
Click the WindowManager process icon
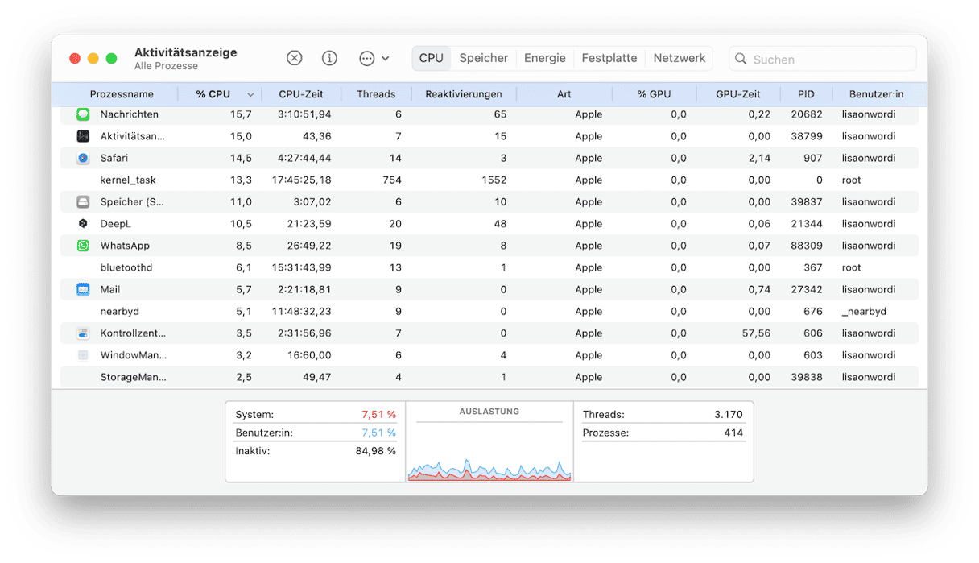pos(83,355)
